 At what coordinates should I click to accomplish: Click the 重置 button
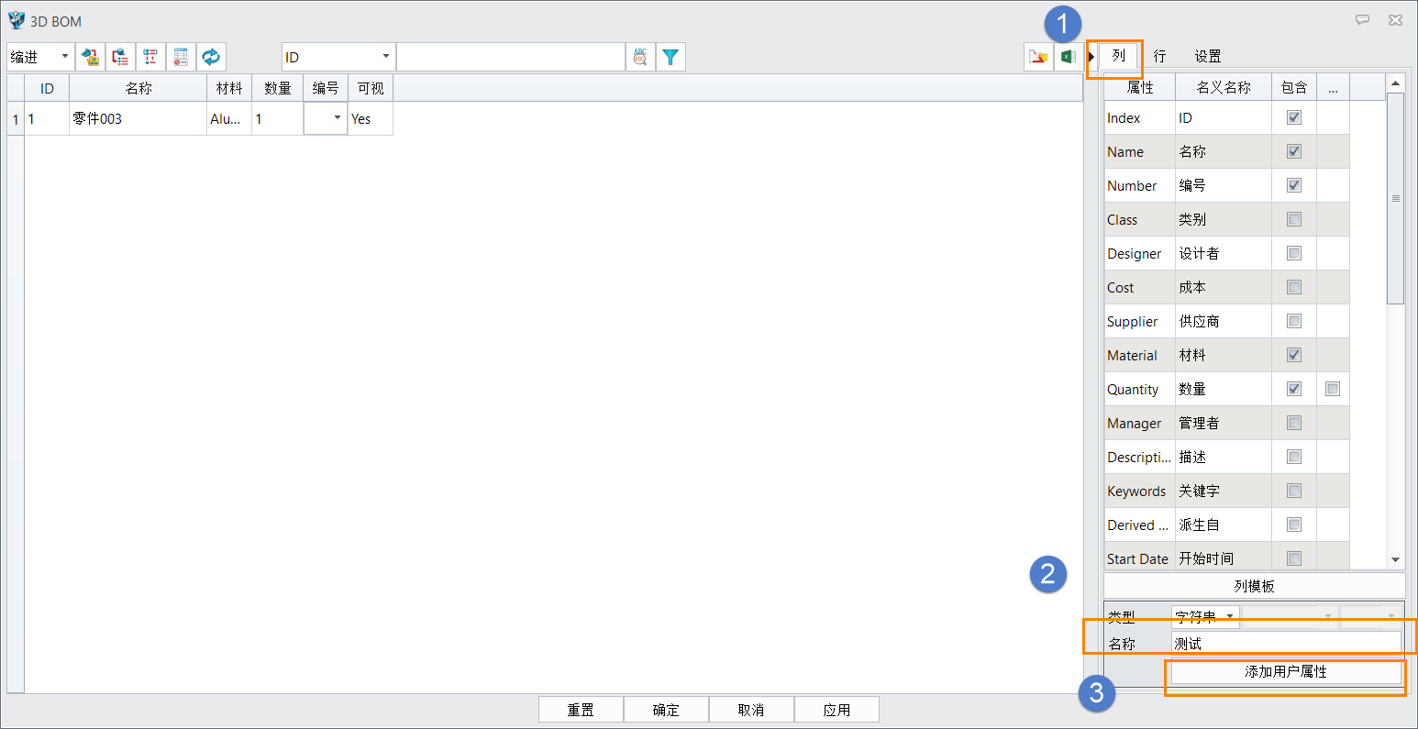[581, 710]
